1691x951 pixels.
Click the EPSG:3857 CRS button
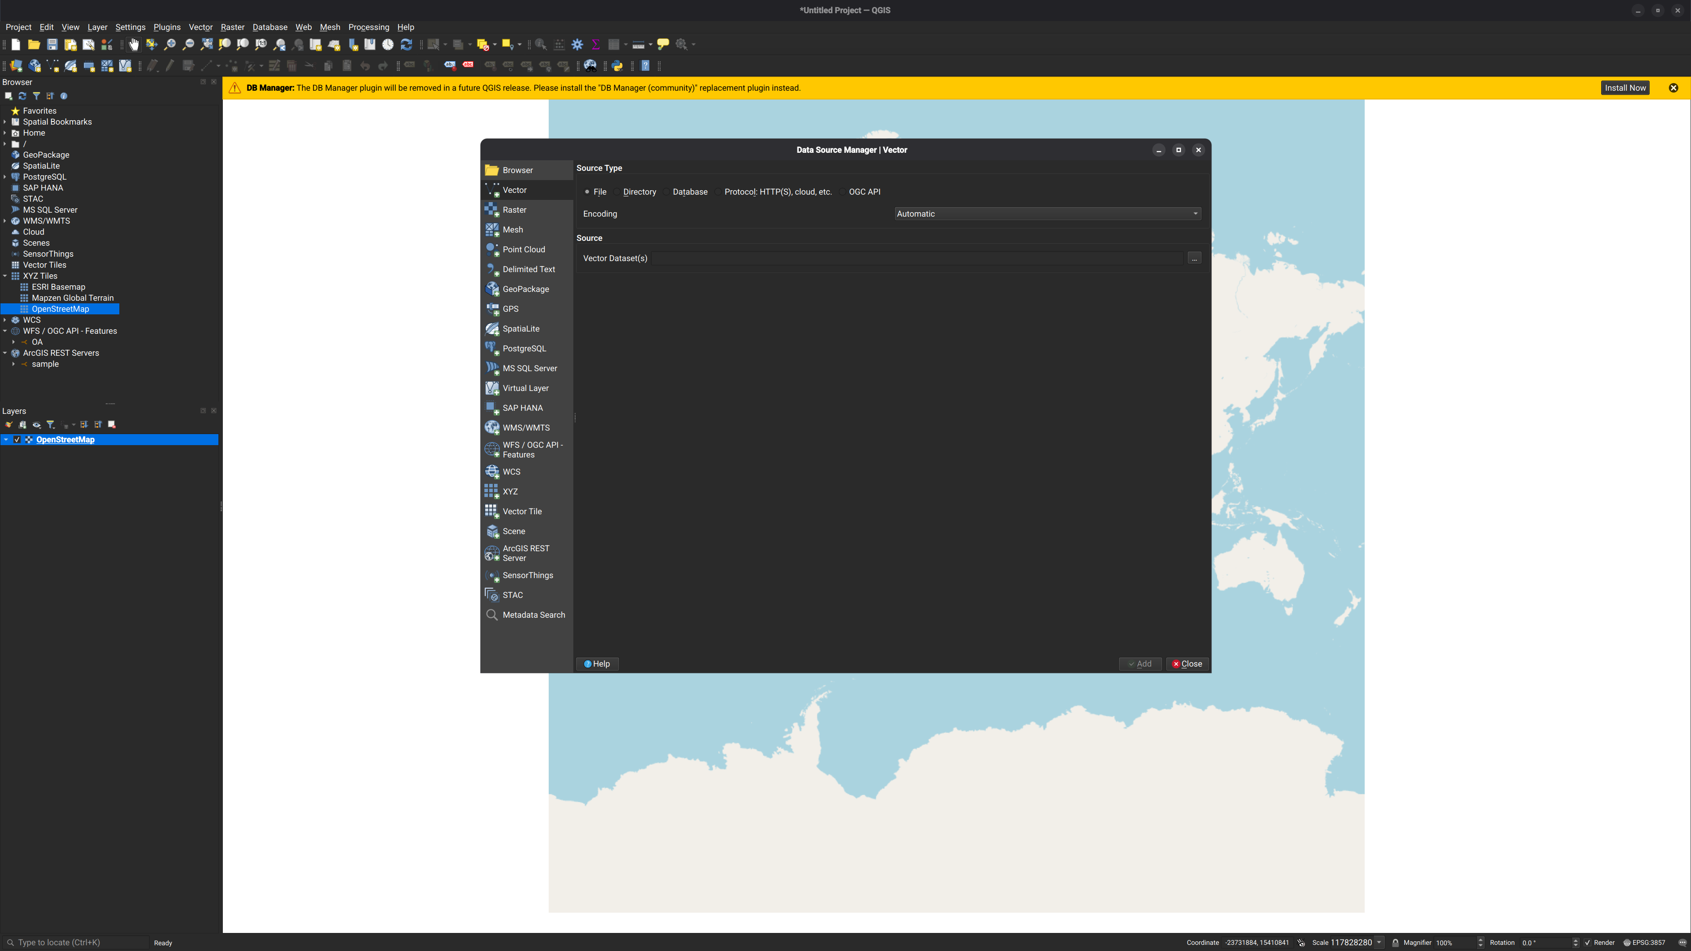click(x=1644, y=943)
